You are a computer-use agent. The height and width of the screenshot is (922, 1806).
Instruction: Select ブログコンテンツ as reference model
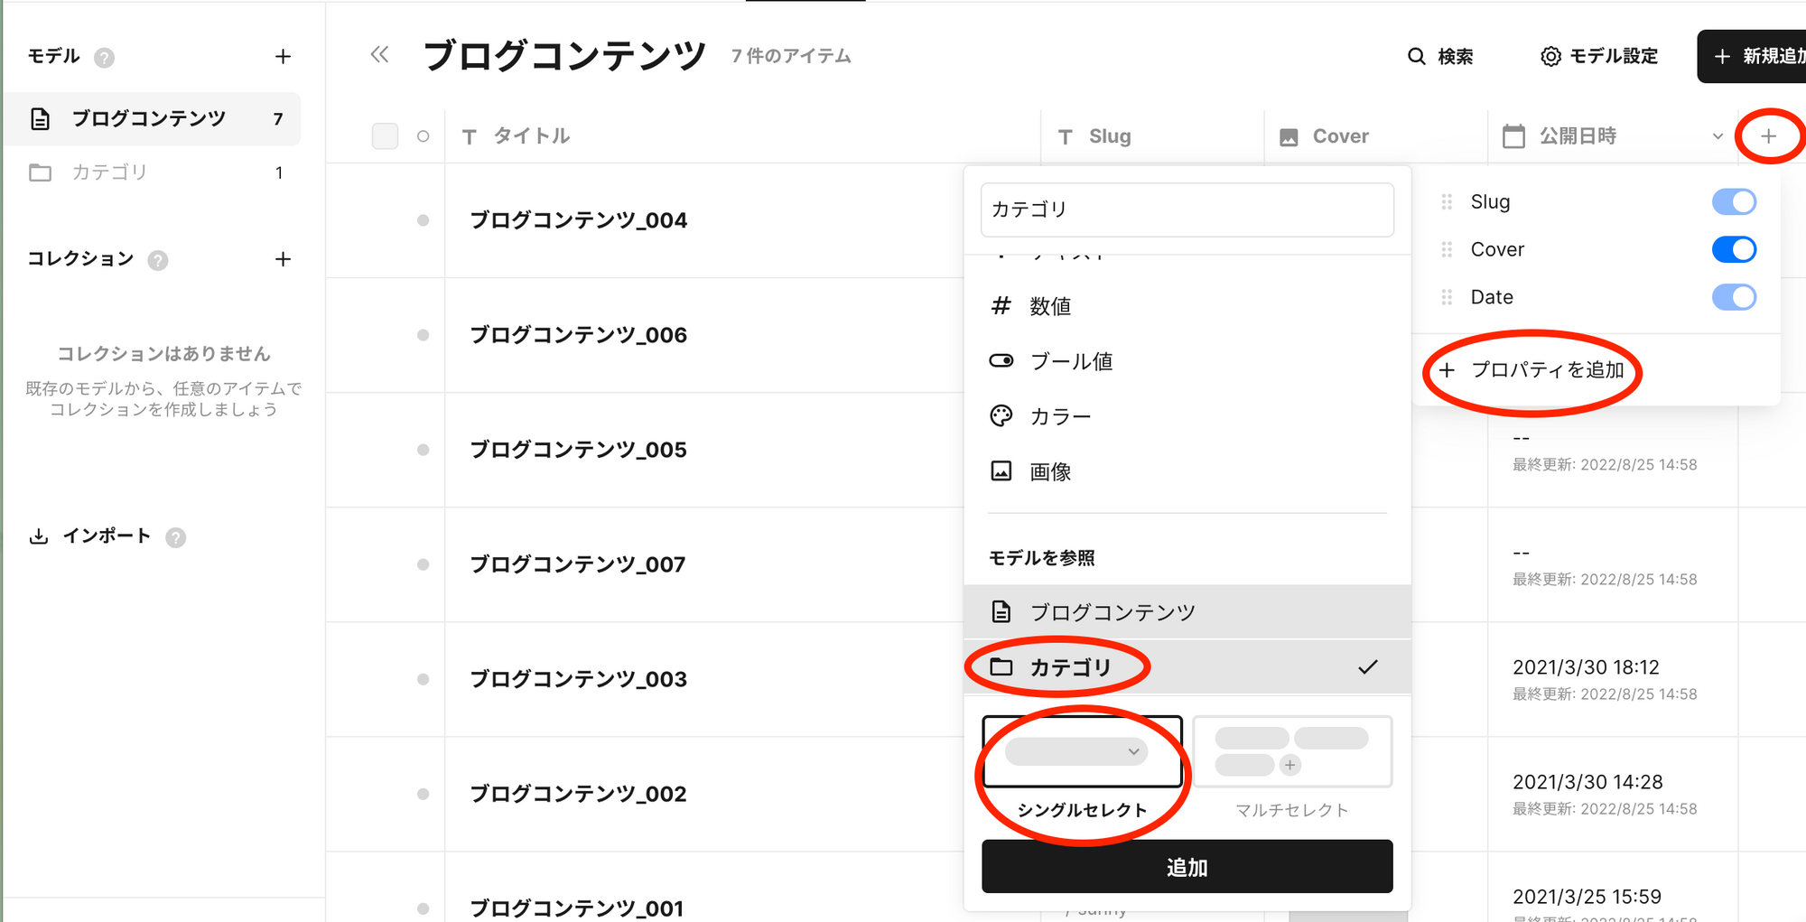tap(1187, 612)
